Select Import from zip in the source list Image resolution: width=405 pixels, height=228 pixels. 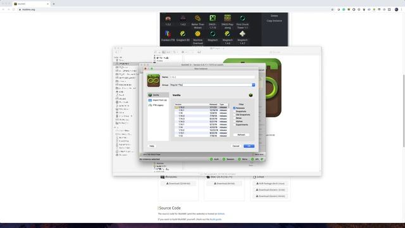(x=158, y=100)
